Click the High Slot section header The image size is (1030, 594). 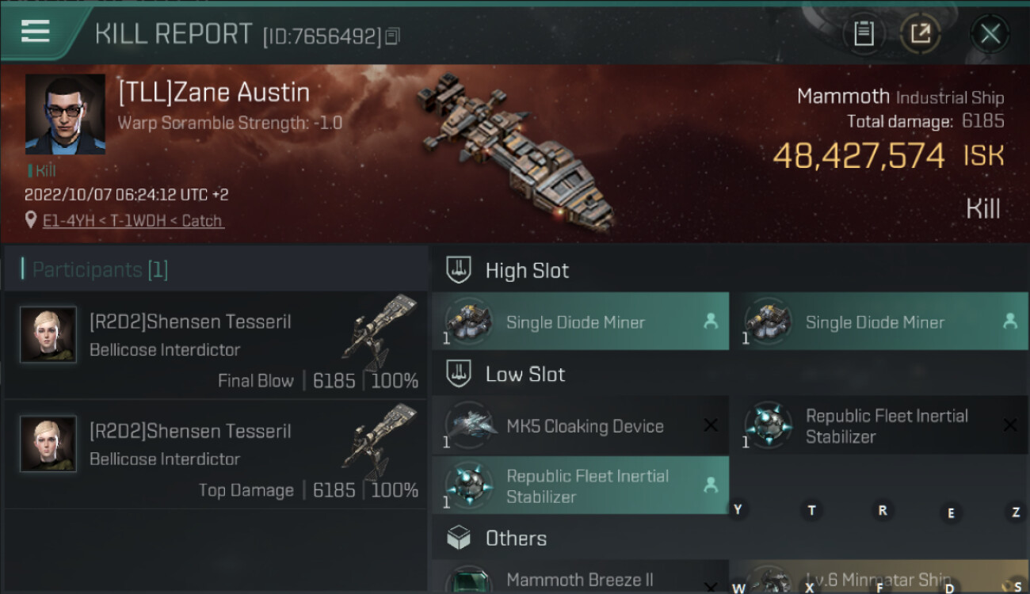(527, 271)
